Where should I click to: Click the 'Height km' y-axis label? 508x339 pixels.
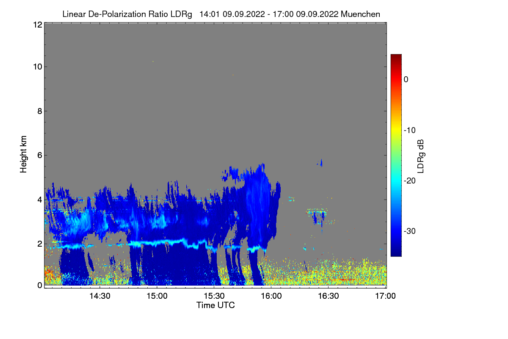pos(23,154)
